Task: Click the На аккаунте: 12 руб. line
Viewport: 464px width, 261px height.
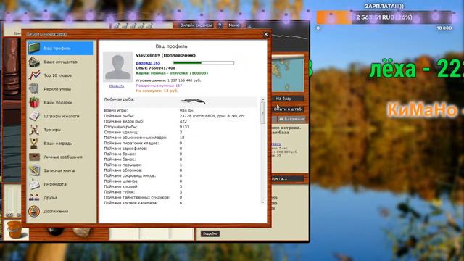Action: pyautogui.click(x=157, y=91)
